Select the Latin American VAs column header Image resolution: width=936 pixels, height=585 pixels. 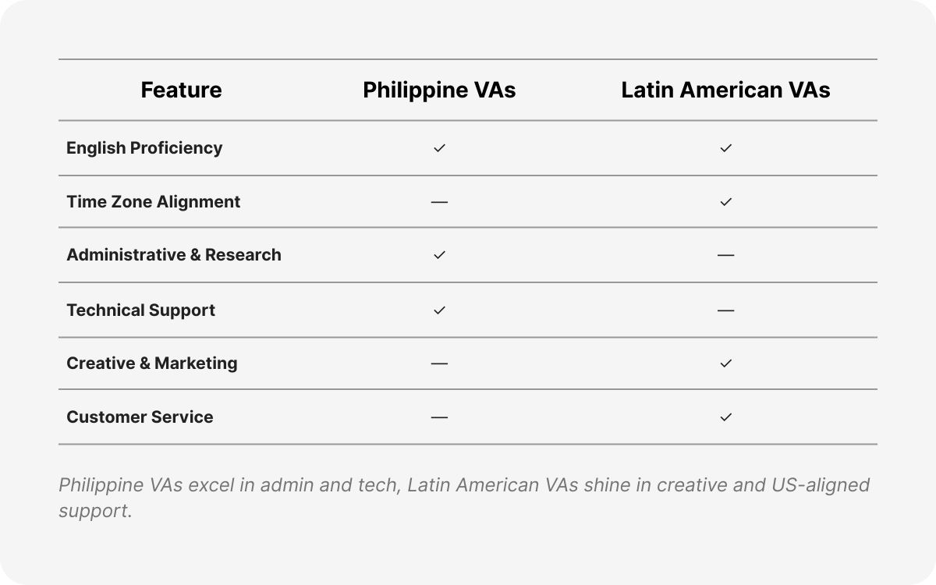tap(725, 90)
